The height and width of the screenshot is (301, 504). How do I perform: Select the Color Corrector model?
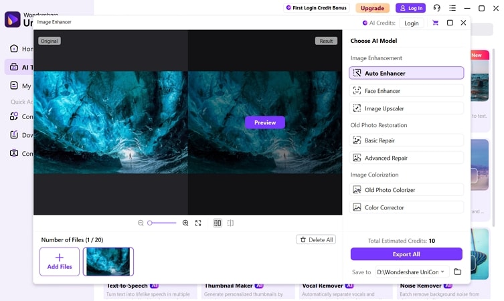click(406, 207)
